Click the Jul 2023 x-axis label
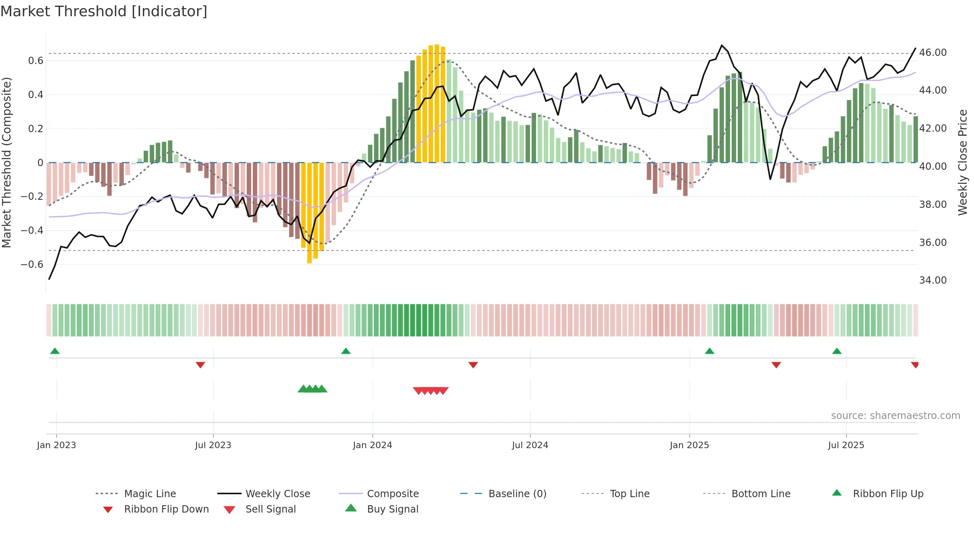 pyautogui.click(x=213, y=445)
